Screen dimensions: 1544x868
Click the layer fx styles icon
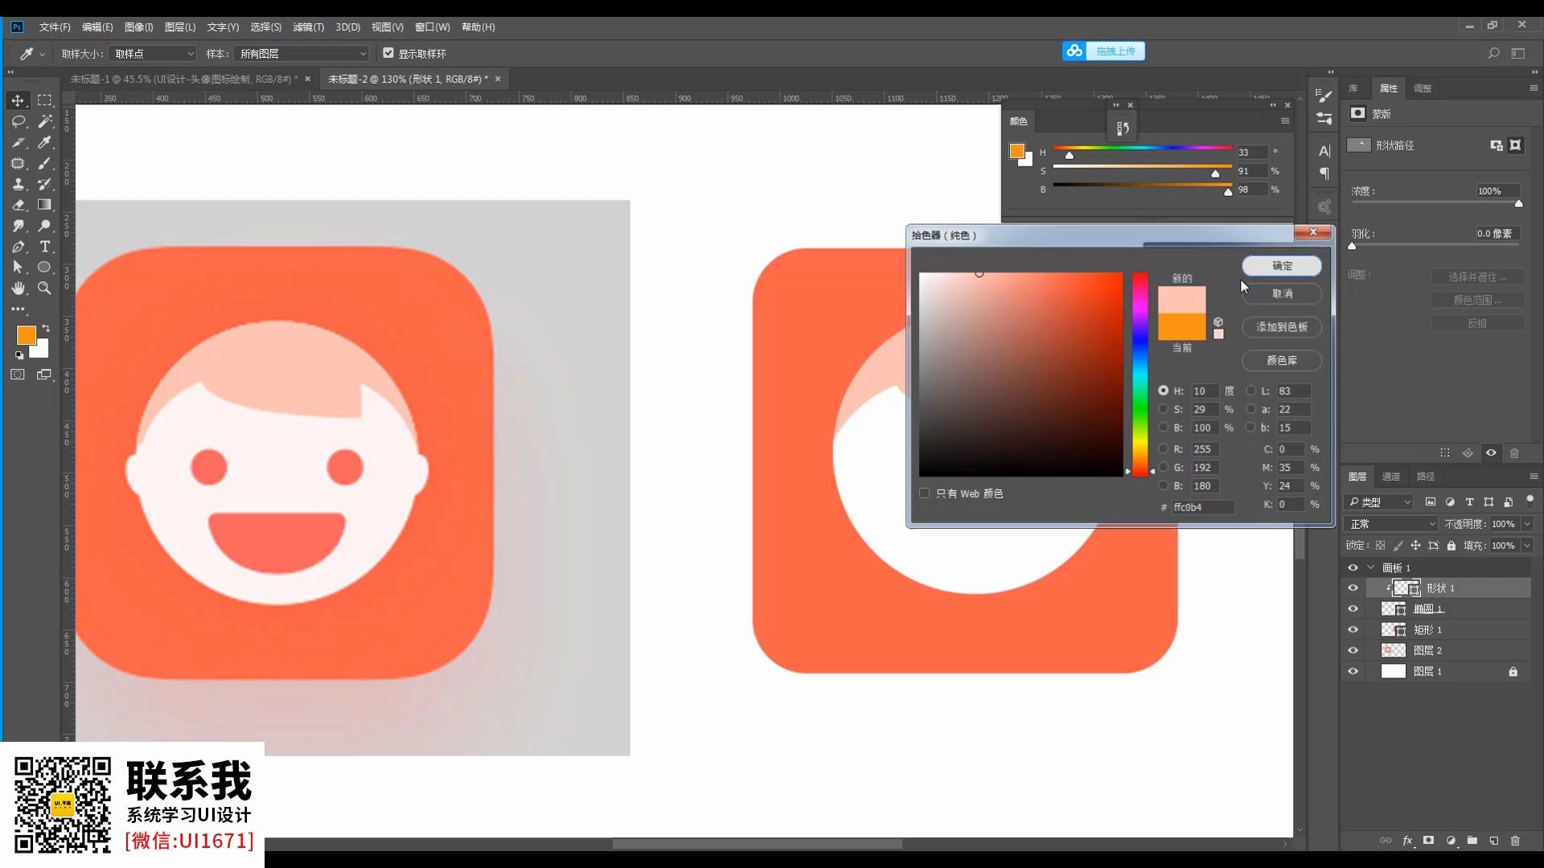click(1407, 841)
